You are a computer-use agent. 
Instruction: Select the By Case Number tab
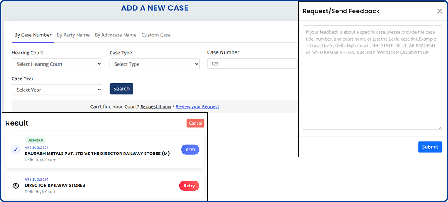(33, 35)
